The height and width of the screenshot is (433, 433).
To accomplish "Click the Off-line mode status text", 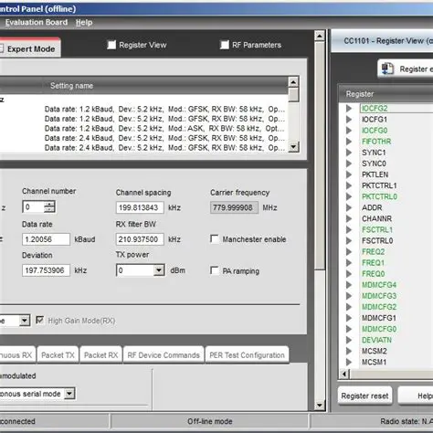I will click(x=210, y=421).
